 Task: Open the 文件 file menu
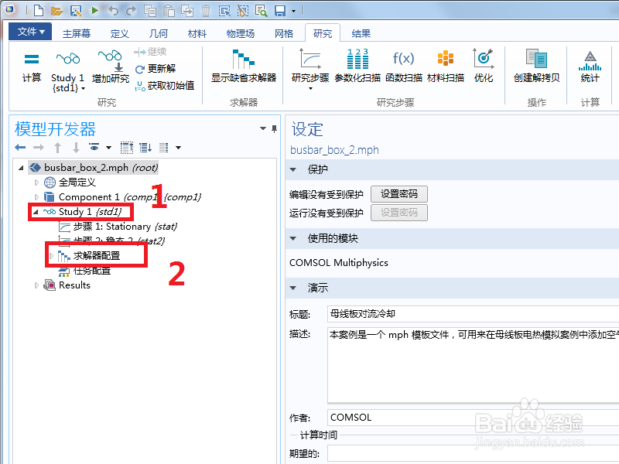pyautogui.click(x=30, y=32)
